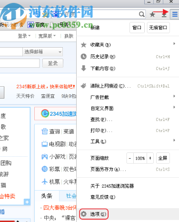Open 选项 settings menu entry
Screen dimensions: 179x222
pyautogui.click(x=128, y=214)
